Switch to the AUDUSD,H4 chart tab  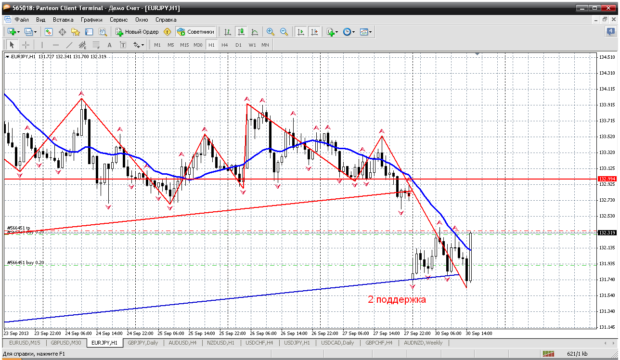[183, 343]
